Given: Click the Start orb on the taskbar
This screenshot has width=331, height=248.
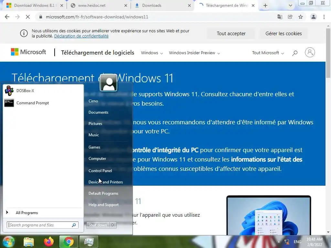Looking at the screenshot, I should (x=8, y=242).
